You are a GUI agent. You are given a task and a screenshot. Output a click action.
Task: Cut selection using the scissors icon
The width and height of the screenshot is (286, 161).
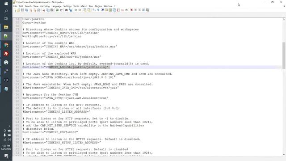[44, 10]
